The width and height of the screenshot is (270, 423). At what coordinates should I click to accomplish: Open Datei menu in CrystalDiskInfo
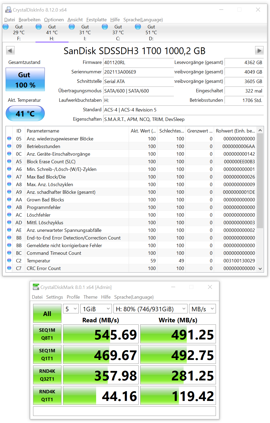coord(10,20)
